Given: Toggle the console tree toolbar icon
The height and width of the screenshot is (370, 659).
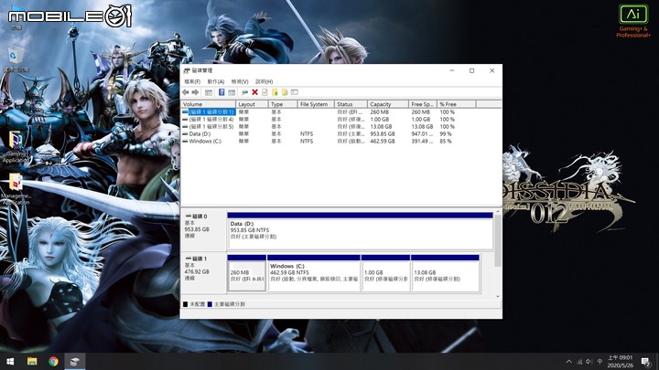Looking at the screenshot, I should click(209, 92).
